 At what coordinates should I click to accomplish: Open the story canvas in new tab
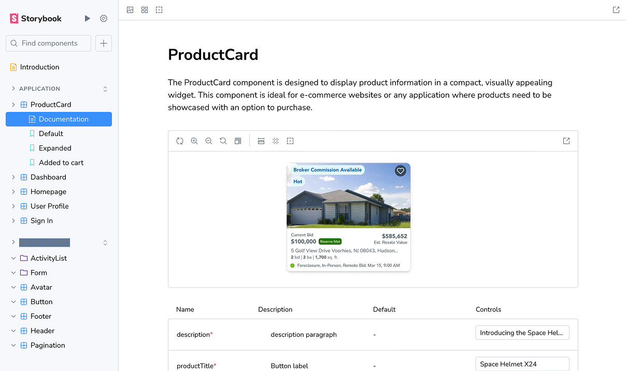(x=566, y=141)
